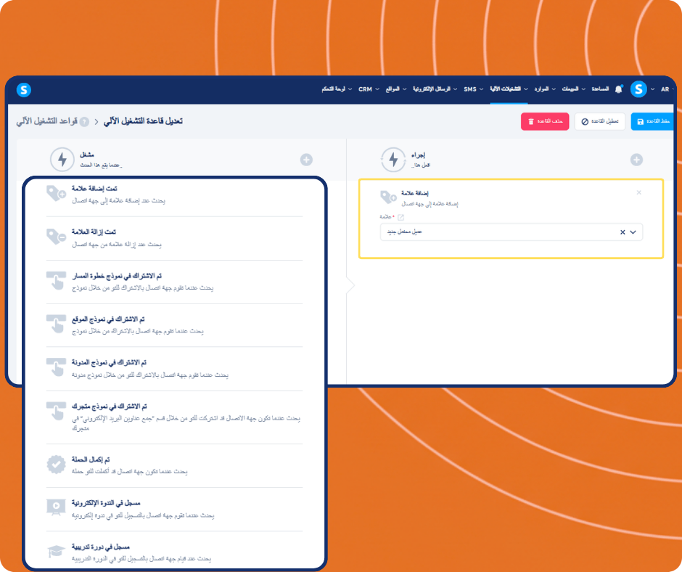Click the checkmark badge icon of تم إكمال الحملة
Screen dimensions: 682x572
(x=56, y=465)
